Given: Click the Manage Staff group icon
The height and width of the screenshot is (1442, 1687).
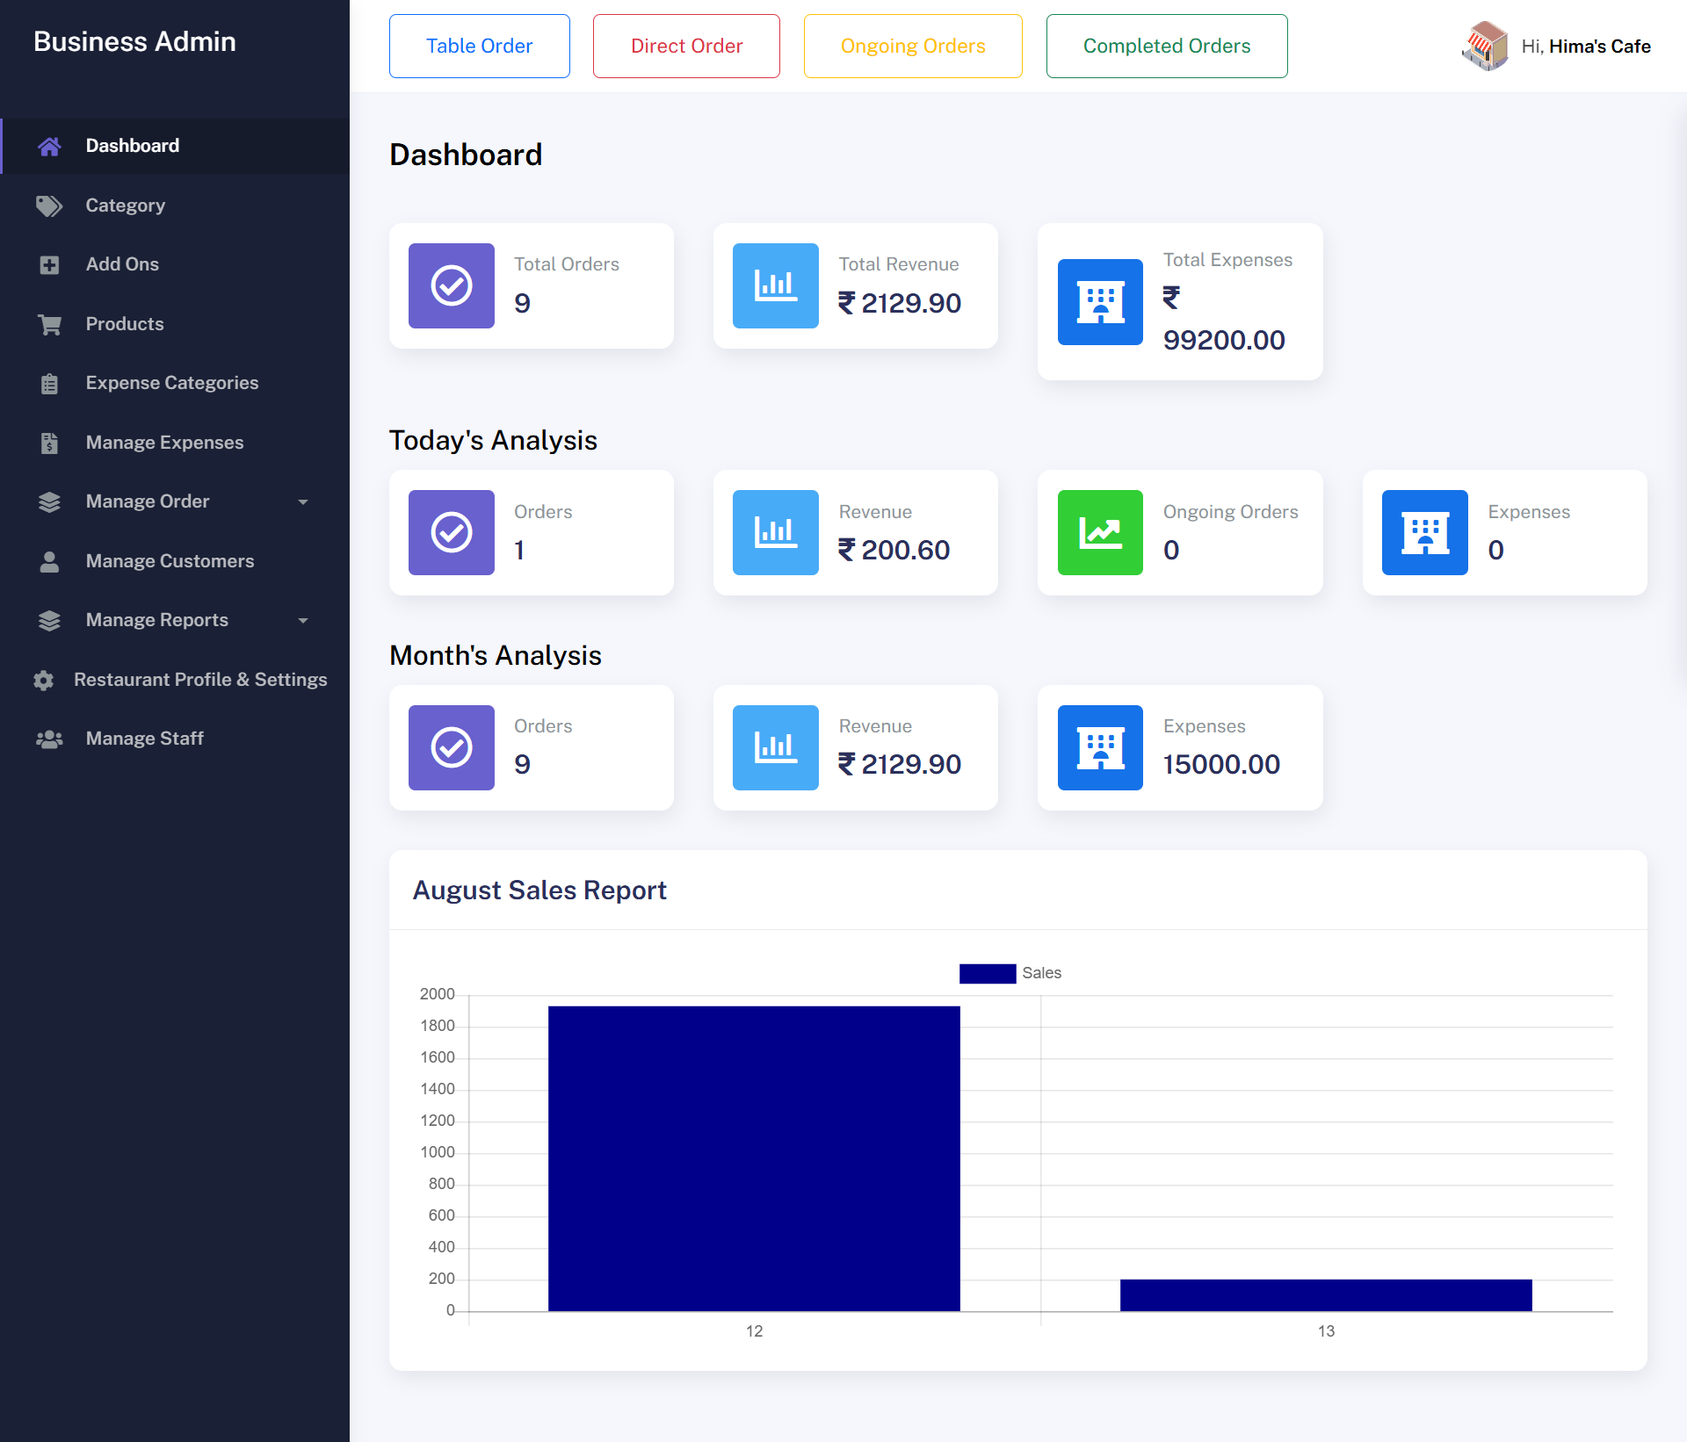Looking at the screenshot, I should (x=49, y=739).
